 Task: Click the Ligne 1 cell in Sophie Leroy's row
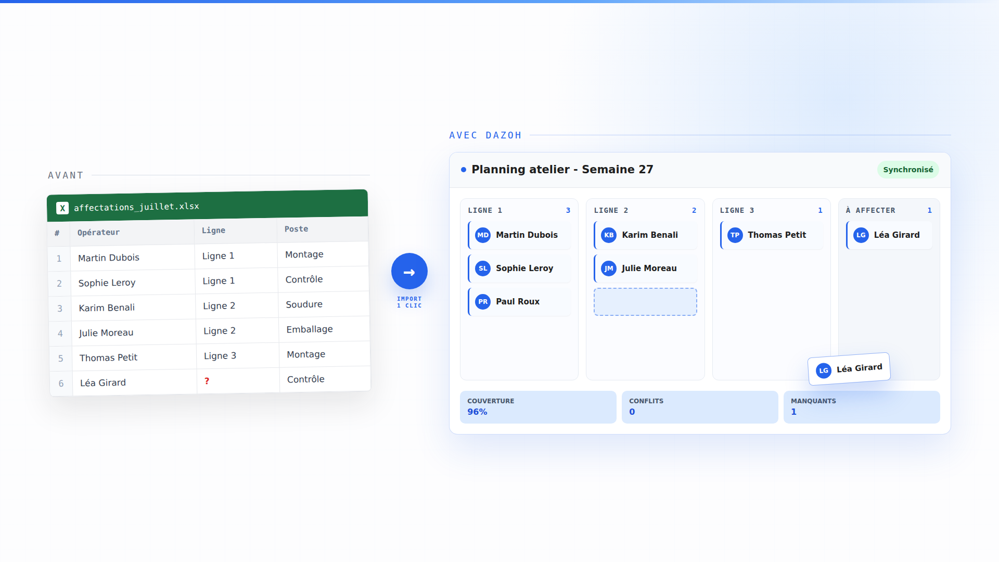[236, 281]
